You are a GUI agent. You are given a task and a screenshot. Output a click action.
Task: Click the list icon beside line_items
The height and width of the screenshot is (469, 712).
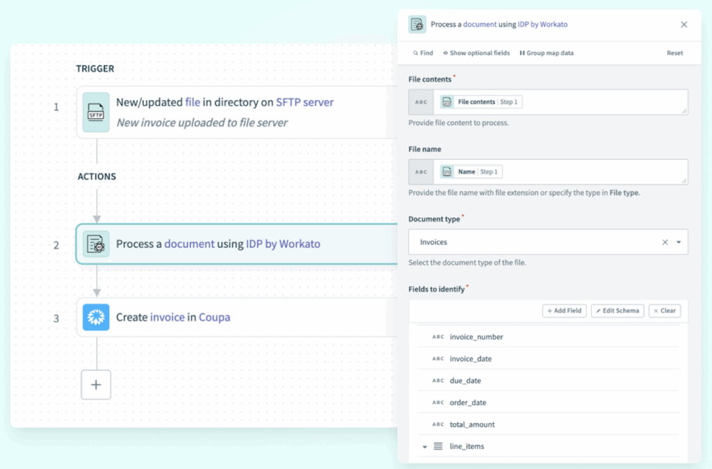[438, 446]
